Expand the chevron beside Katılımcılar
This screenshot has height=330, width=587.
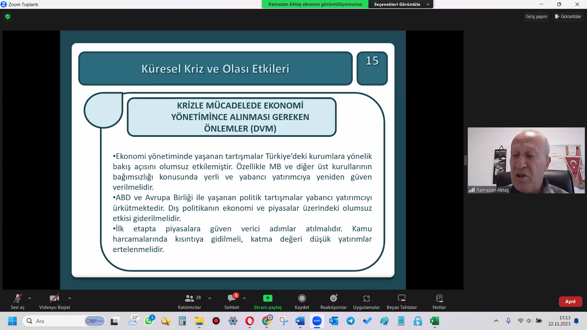point(210,298)
